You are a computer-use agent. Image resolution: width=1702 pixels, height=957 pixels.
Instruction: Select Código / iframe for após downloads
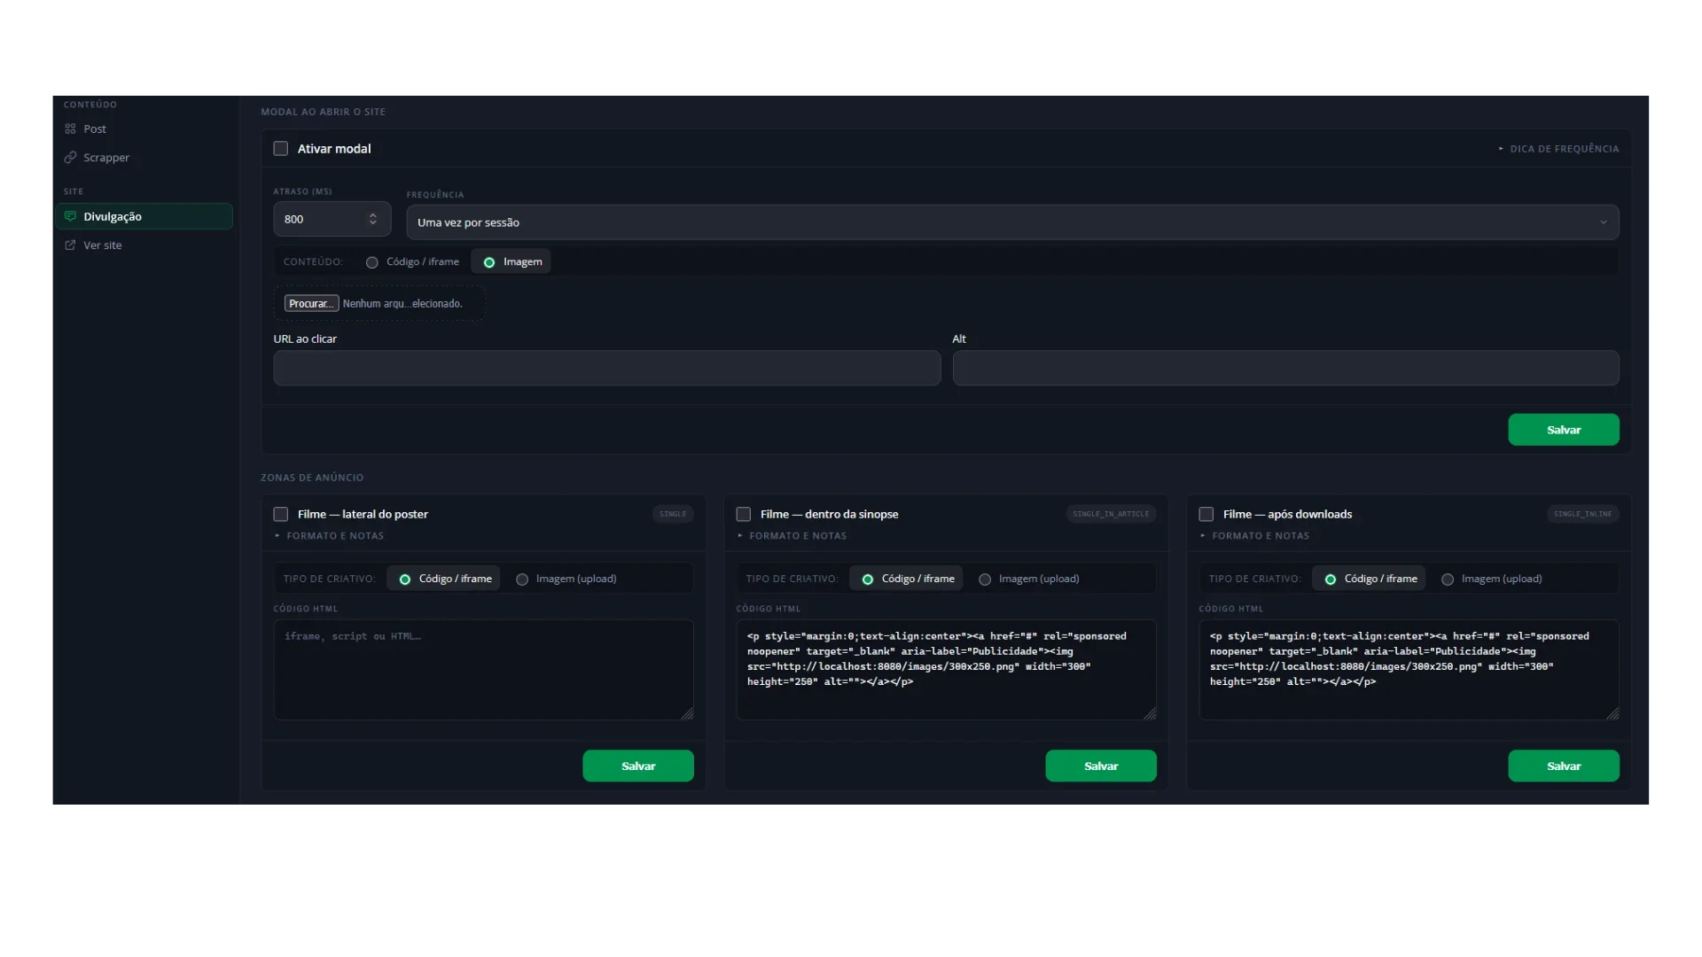1370,579
